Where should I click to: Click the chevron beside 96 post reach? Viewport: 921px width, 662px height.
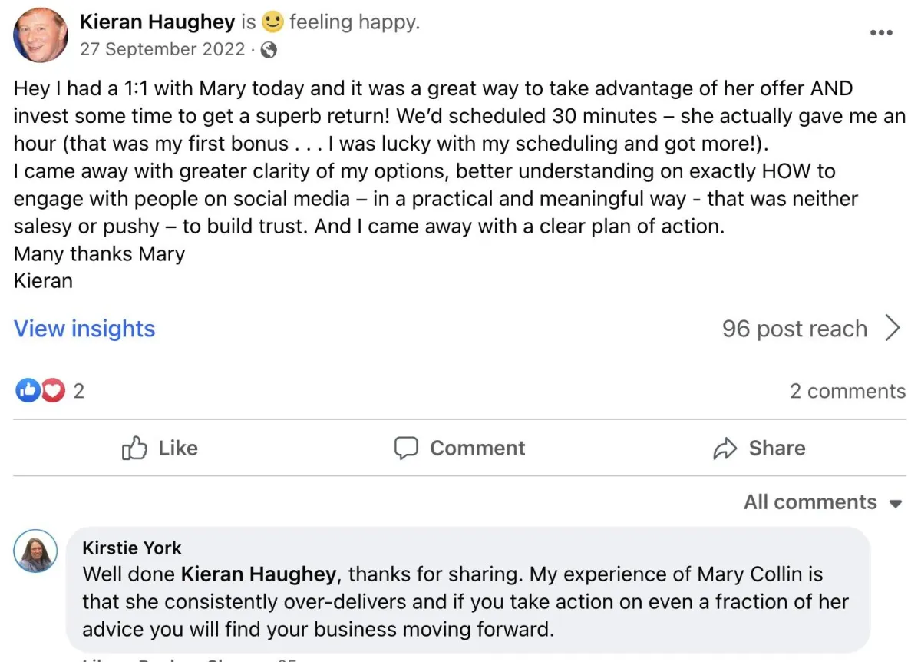[892, 329]
